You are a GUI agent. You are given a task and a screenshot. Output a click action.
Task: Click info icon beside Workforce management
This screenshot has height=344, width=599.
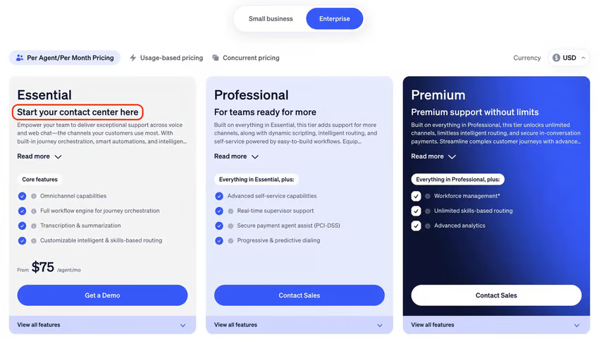pyautogui.click(x=428, y=196)
